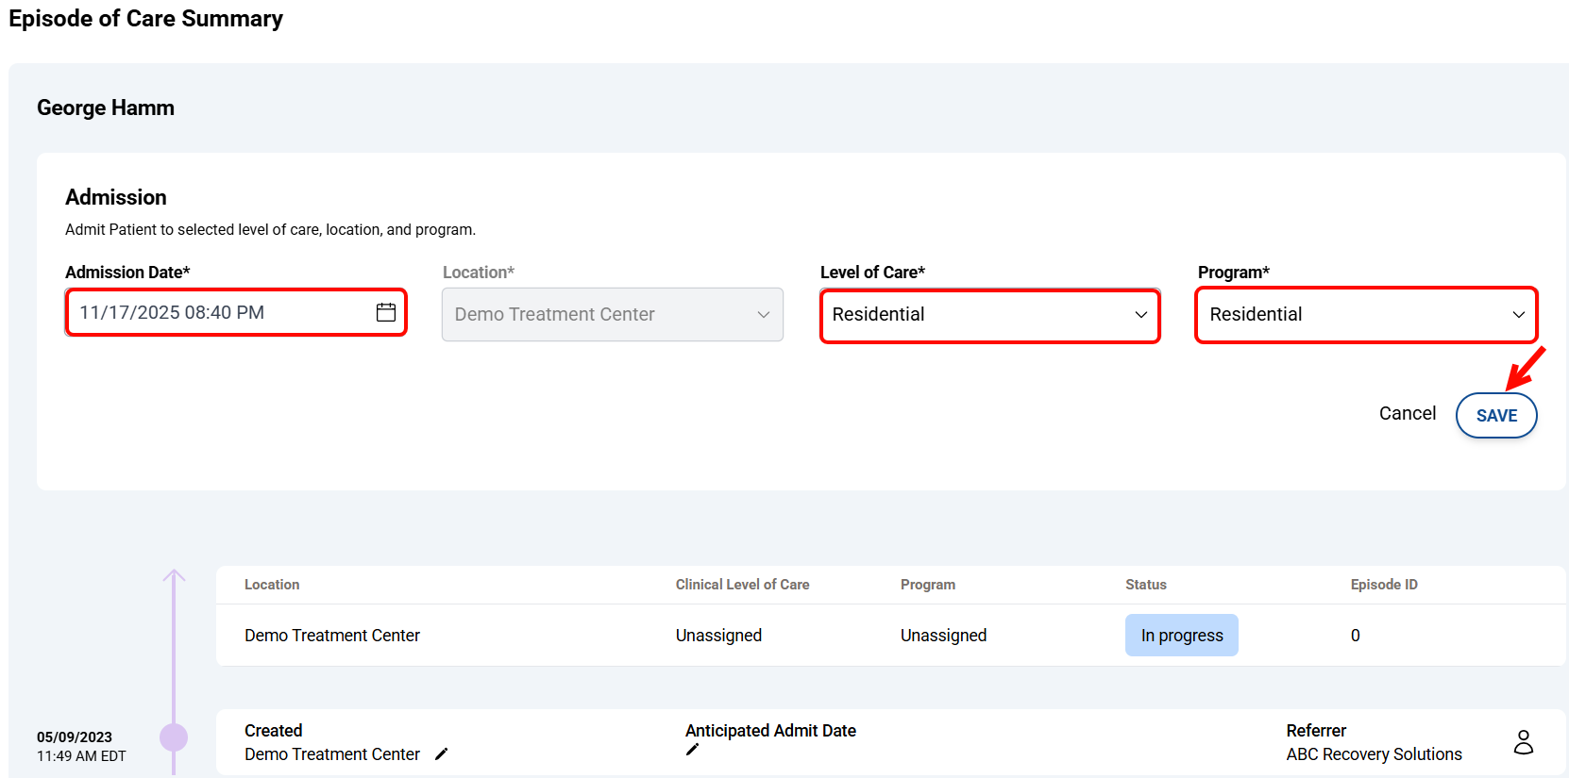Click the Status column header
Image resolution: width=1569 pixels, height=778 pixels.
coord(1145,585)
